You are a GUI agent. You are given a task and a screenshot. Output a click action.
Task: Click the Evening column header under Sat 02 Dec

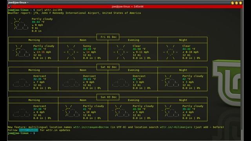coord(133,70)
